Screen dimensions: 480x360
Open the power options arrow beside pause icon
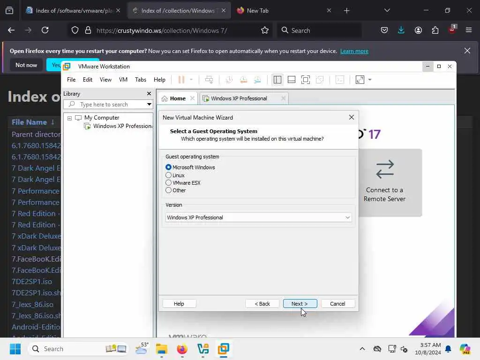191,80
